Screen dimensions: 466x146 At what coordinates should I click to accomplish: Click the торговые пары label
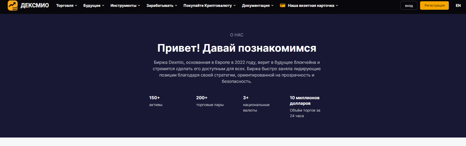click(210, 105)
